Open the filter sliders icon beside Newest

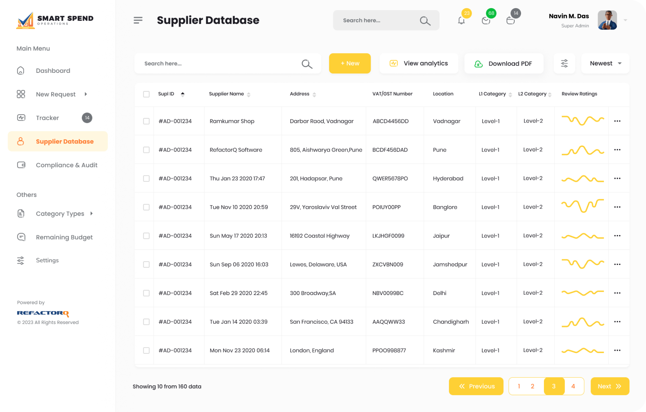pyautogui.click(x=564, y=64)
